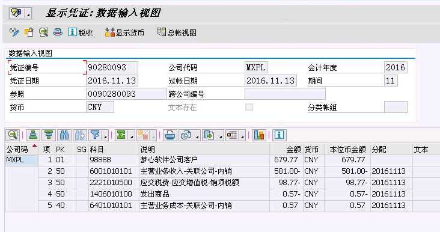Click the empty 跨公司编号 field
The image size is (440, 232).
pyautogui.click(x=285, y=94)
